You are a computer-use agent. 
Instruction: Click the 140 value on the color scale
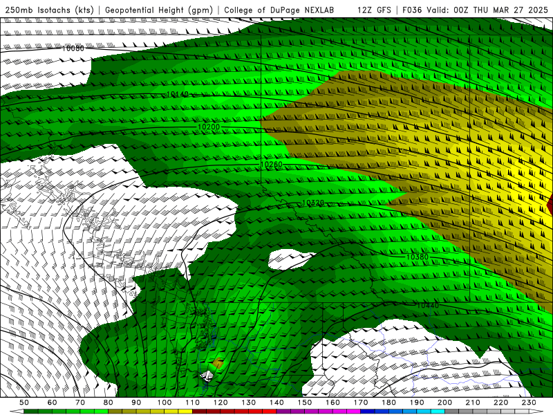pyautogui.click(x=276, y=403)
